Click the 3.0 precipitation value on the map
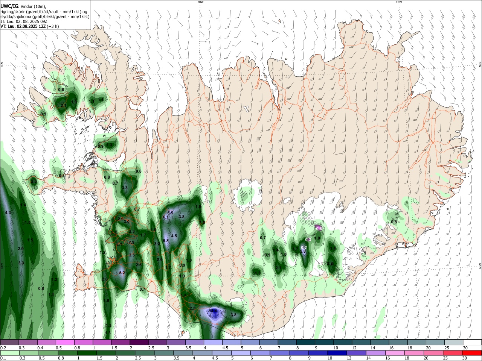Viewport: 482px width, 361px height. click(127, 222)
